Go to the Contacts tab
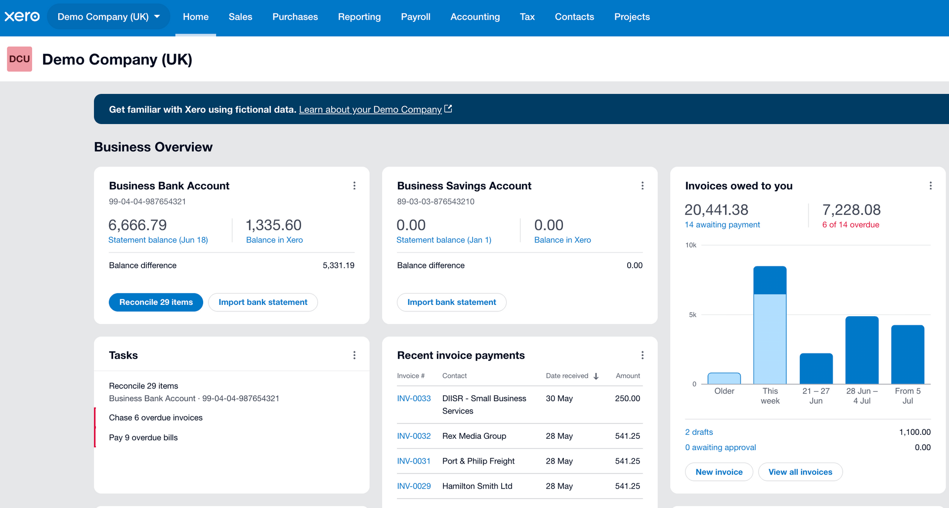The height and width of the screenshot is (508, 949). coord(574,17)
